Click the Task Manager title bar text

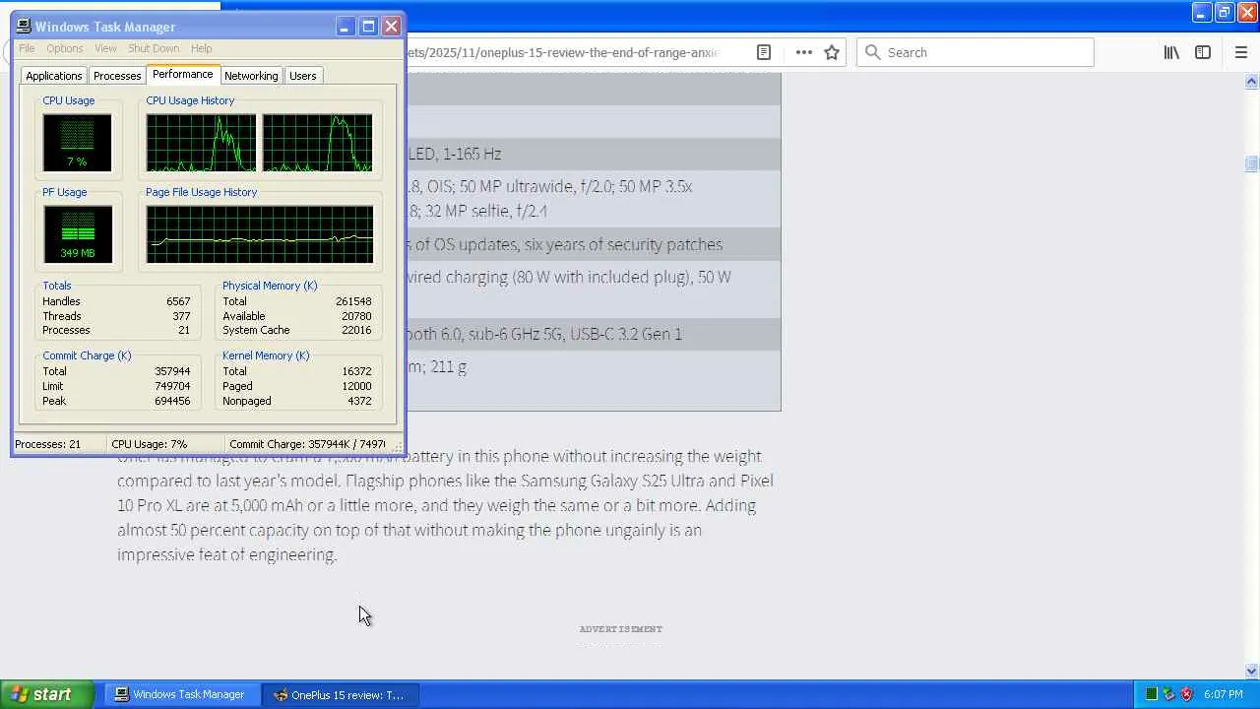105,27
